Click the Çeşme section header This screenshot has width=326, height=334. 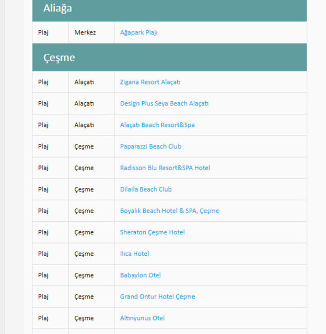[59, 57]
